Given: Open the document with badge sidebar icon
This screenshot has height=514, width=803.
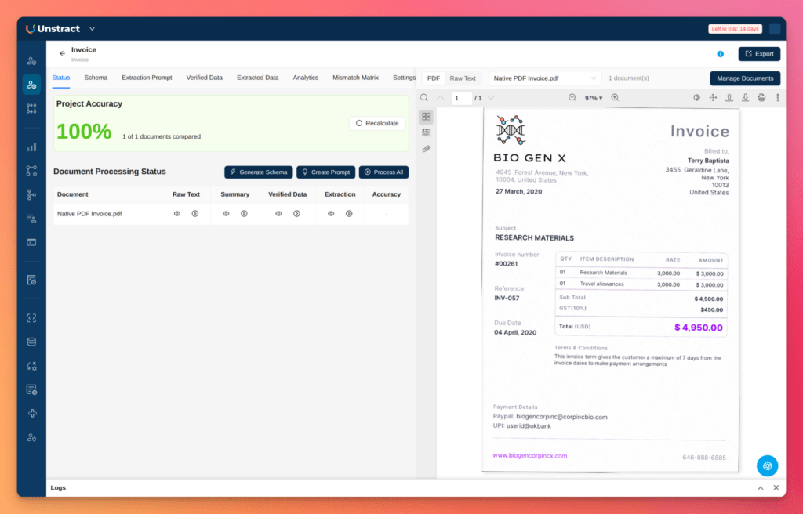Looking at the screenshot, I should (31, 389).
